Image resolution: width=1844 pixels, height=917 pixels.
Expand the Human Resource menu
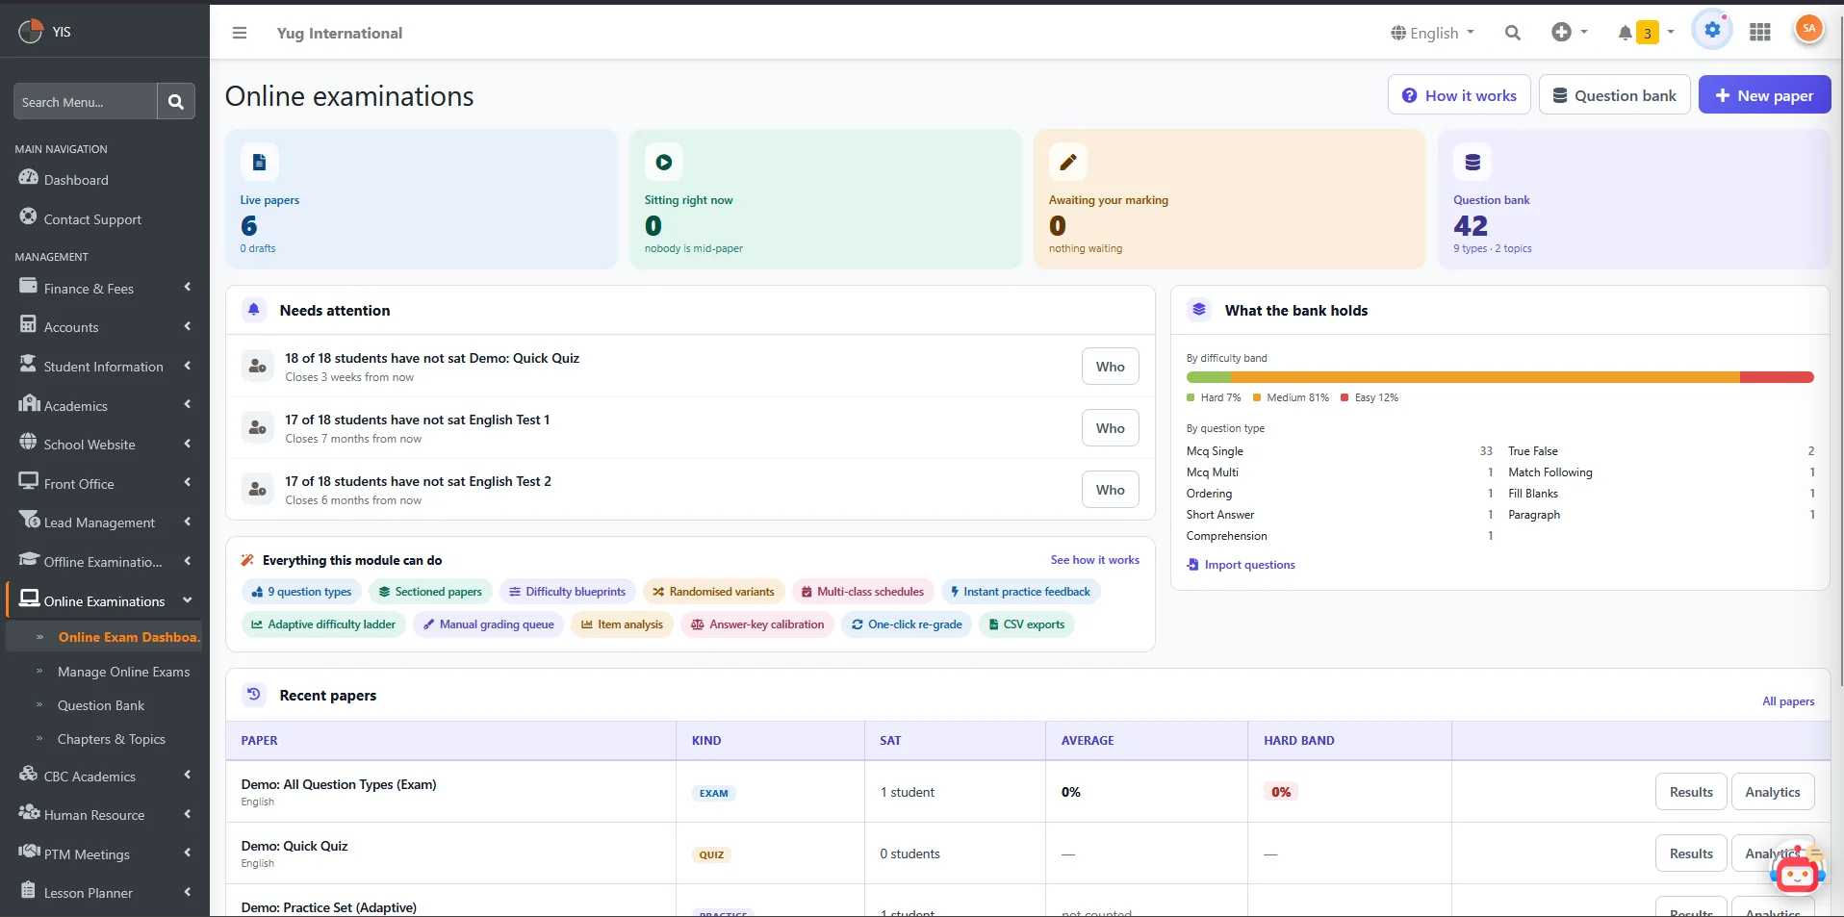[105, 814]
